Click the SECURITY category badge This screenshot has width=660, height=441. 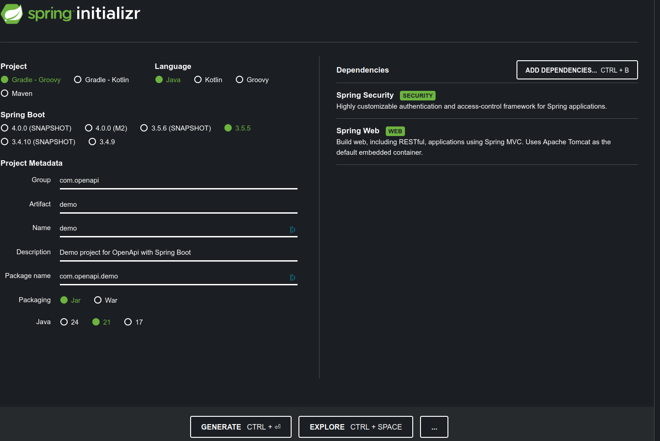[418, 95]
